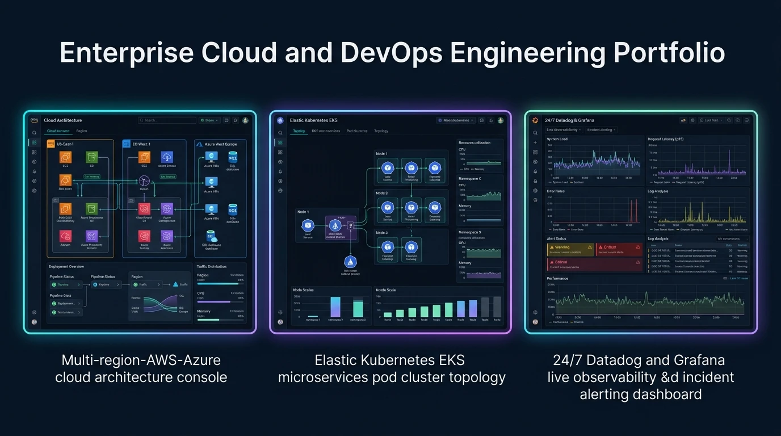Click the Azure logo beside Azure West Europe title
The width and height of the screenshot is (781, 436).
point(199,144)
